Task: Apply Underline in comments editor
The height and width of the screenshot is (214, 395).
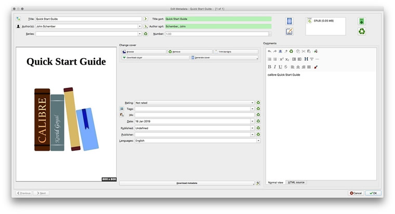Action: (x=280, y=67)
